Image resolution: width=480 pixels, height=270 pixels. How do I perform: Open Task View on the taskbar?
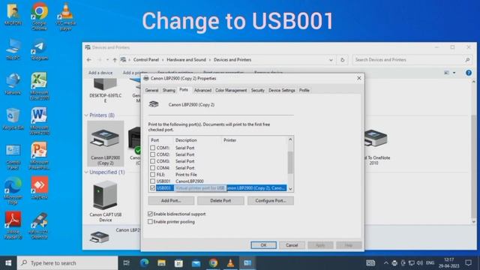(x=127, y=263)
